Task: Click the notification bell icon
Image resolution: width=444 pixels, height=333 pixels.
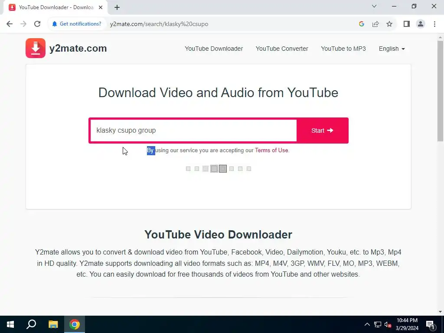Action: tap(55, 24)
